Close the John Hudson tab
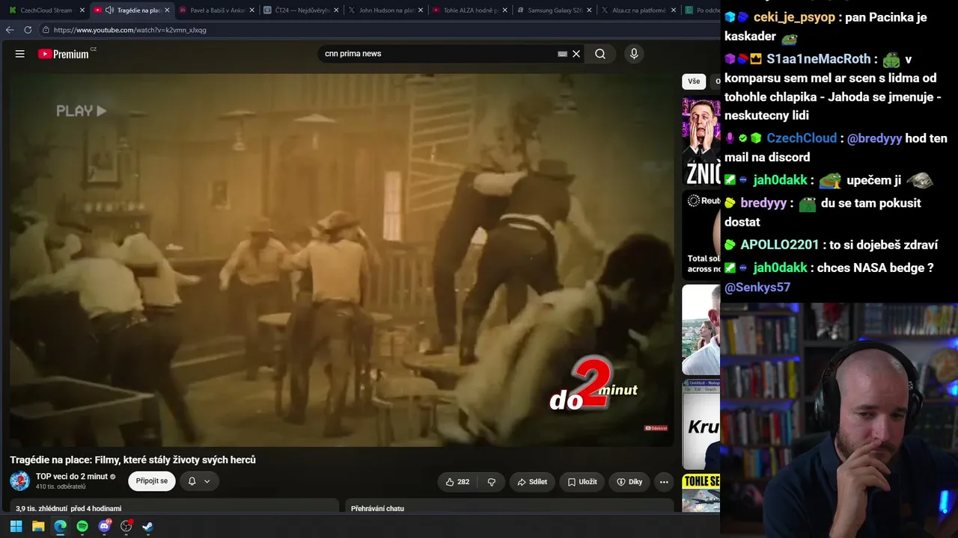The height and width of the screenshot is (538, 958). (421, 10)
